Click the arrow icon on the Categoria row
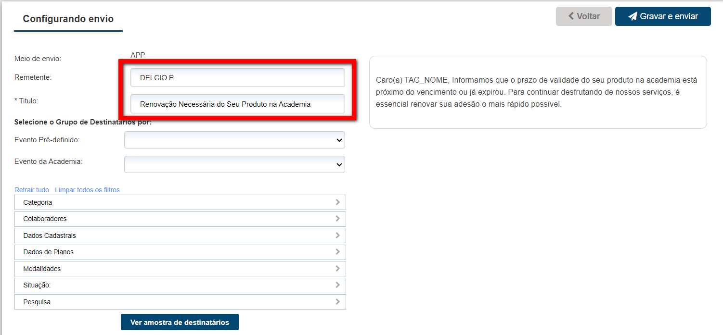 tap(337, 202)
